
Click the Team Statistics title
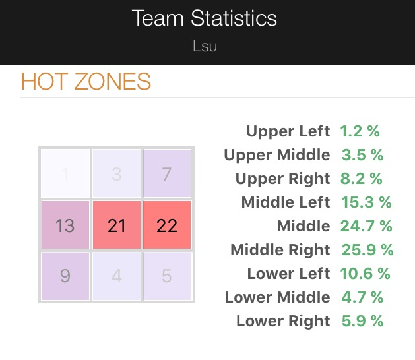pos(204,18)
